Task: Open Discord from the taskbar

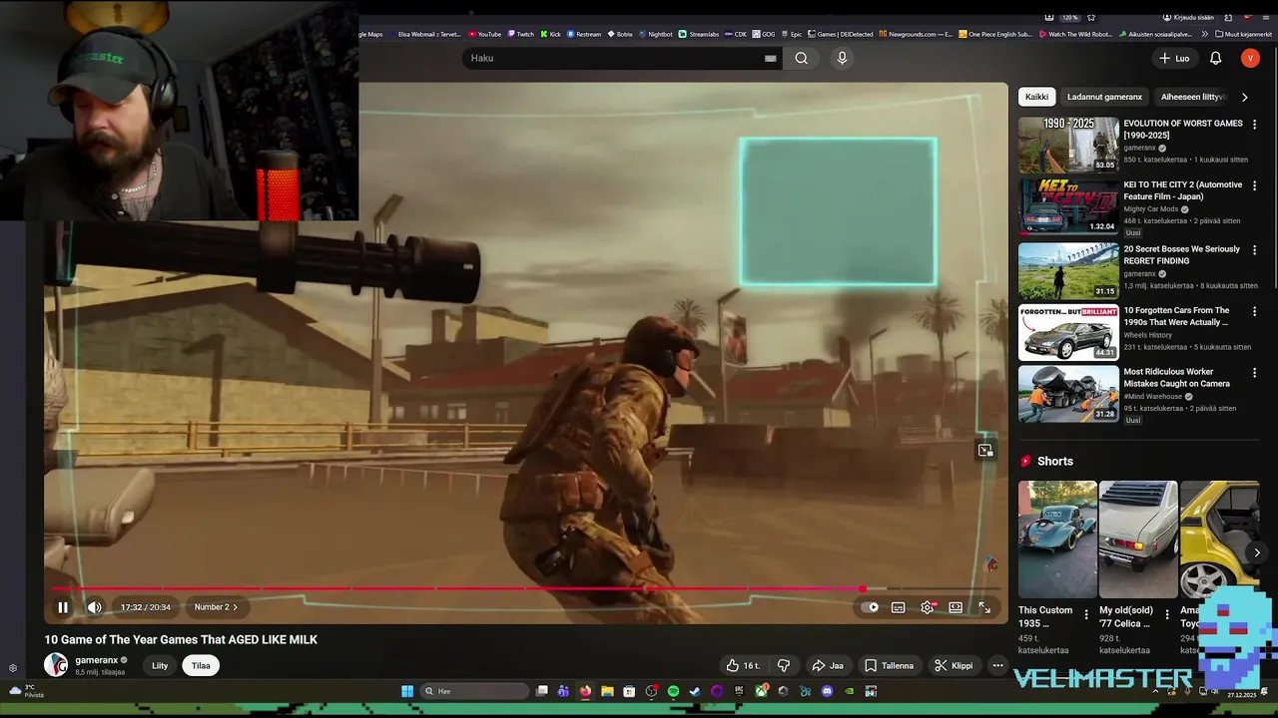Action: pyautogui.click(x=827, y=691)
